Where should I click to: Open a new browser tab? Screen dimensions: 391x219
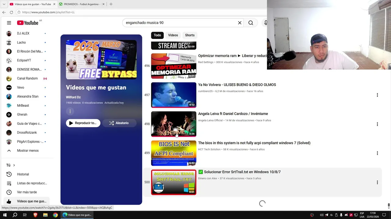point(111,4)
